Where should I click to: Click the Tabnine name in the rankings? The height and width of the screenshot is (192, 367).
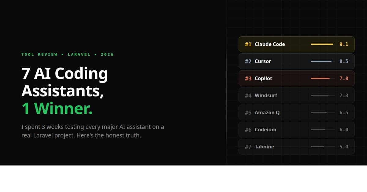point(264,147)
